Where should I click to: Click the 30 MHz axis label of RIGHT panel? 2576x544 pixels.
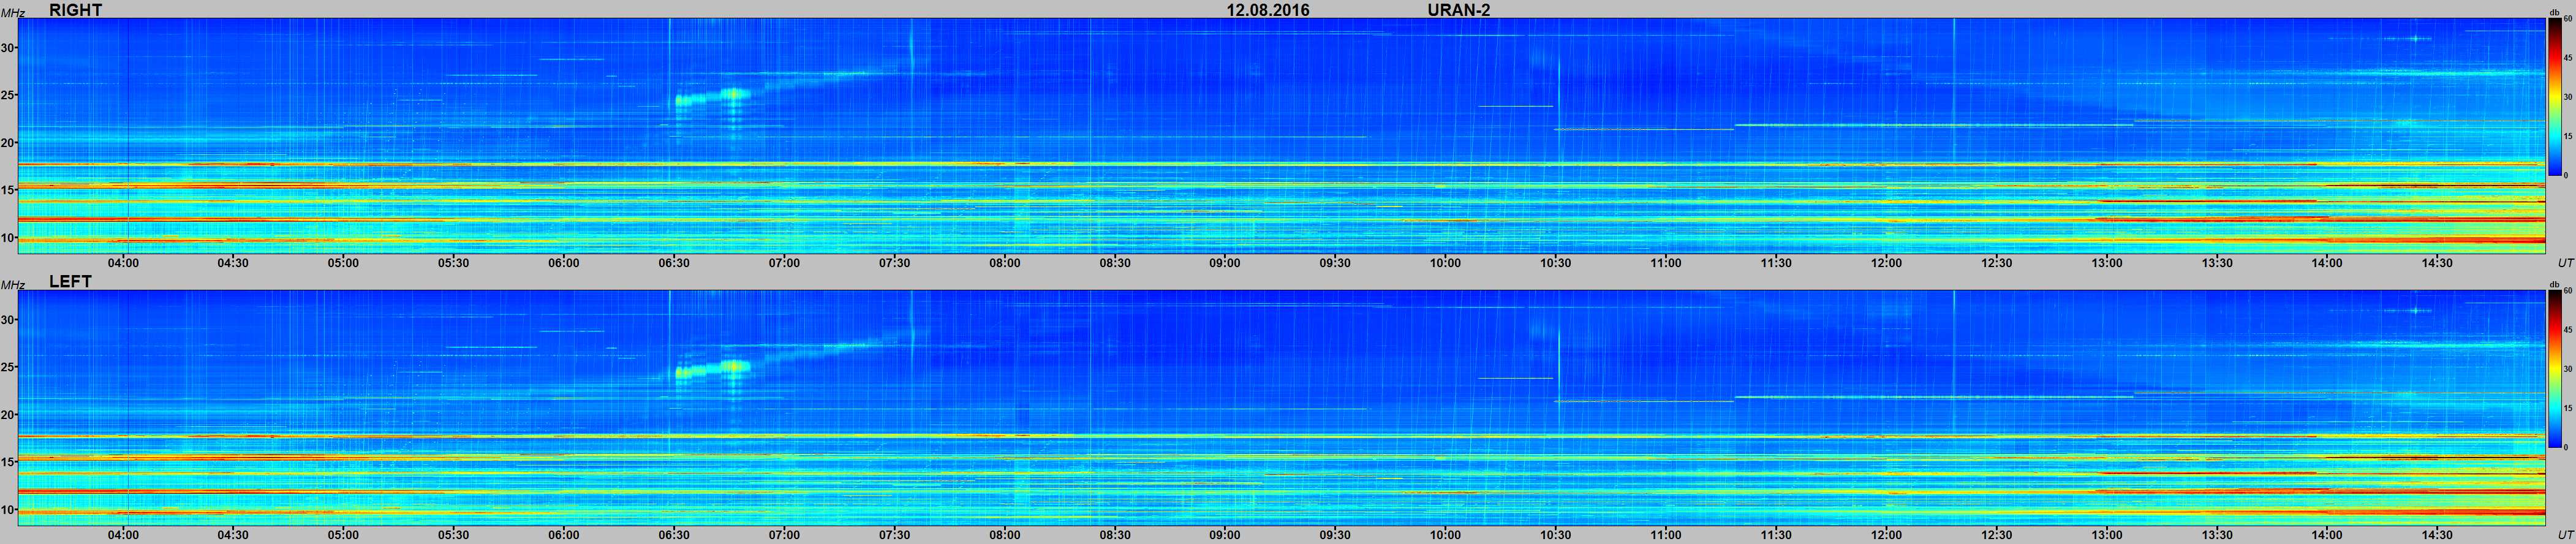coord(8,48)
